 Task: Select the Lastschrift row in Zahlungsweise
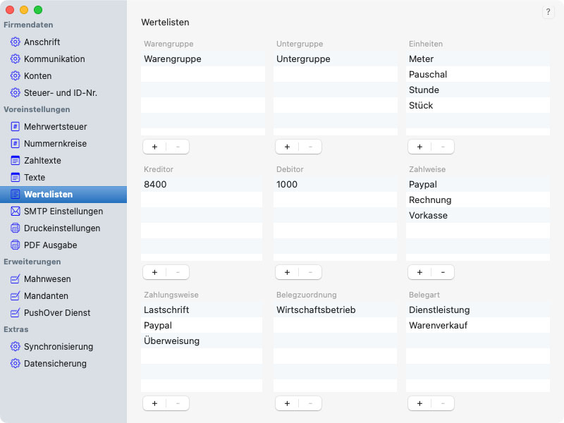166,310
